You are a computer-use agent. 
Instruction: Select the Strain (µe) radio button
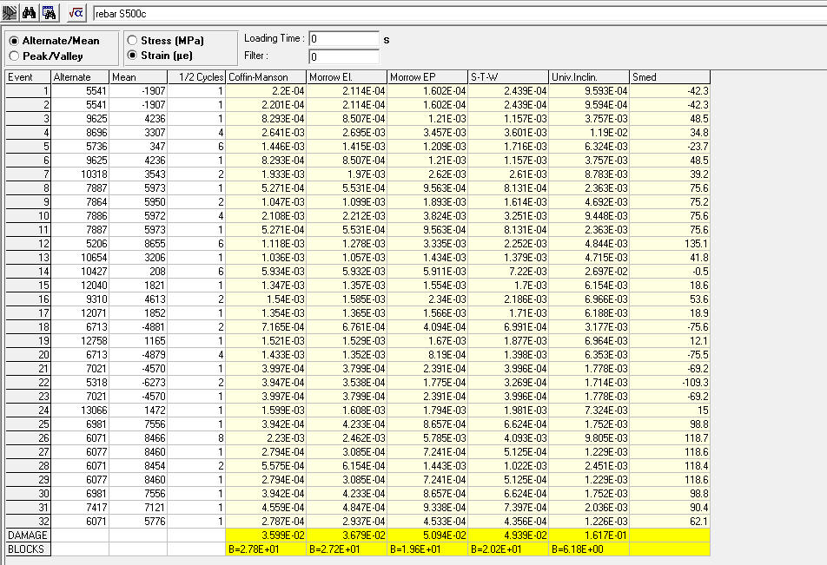point(132,55)
